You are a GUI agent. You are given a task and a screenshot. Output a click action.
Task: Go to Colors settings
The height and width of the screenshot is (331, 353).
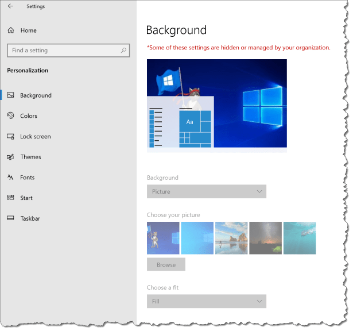coord(29,116)
